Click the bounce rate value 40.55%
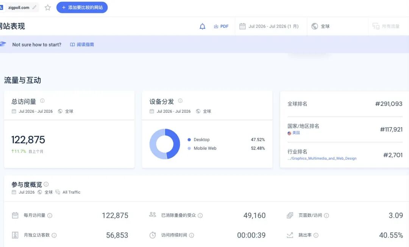The image size is (409, 247). (x=391, y=235)
